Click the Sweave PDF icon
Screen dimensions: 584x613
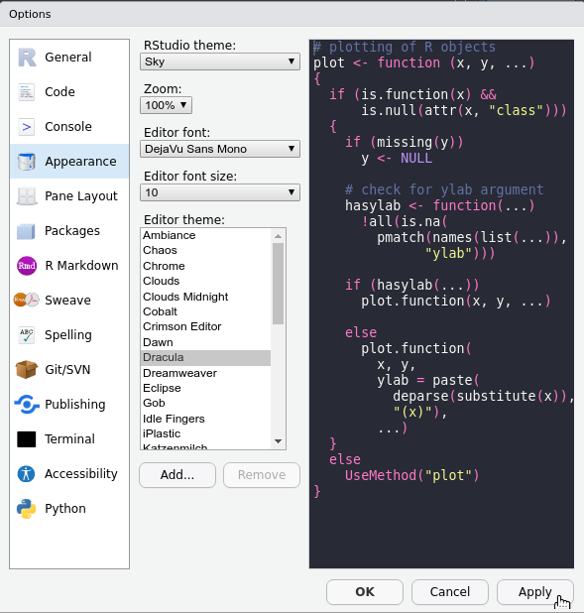[27, 301]
